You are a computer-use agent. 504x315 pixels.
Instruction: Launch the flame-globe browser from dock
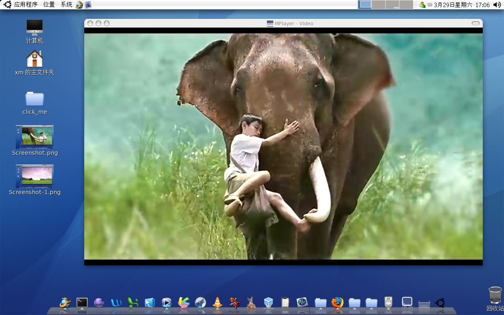pyautogui.click(x=65, y=302)
